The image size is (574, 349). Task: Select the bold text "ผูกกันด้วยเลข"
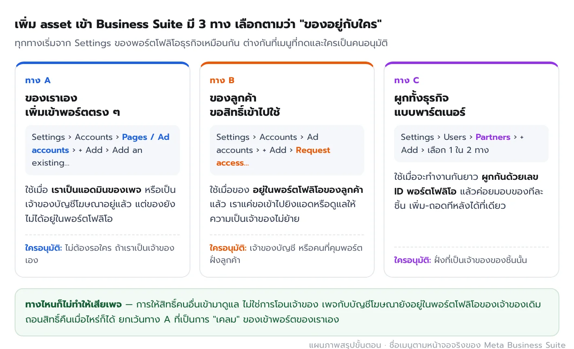(x=510, y=177)
